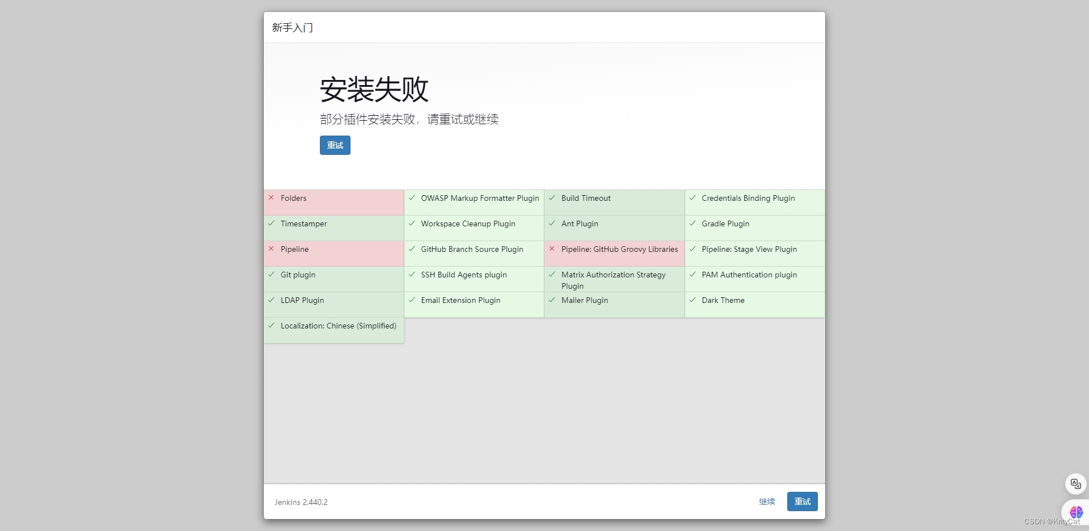Click the 重试 button in the footer
1089x531 pixels.
(802, 501)
